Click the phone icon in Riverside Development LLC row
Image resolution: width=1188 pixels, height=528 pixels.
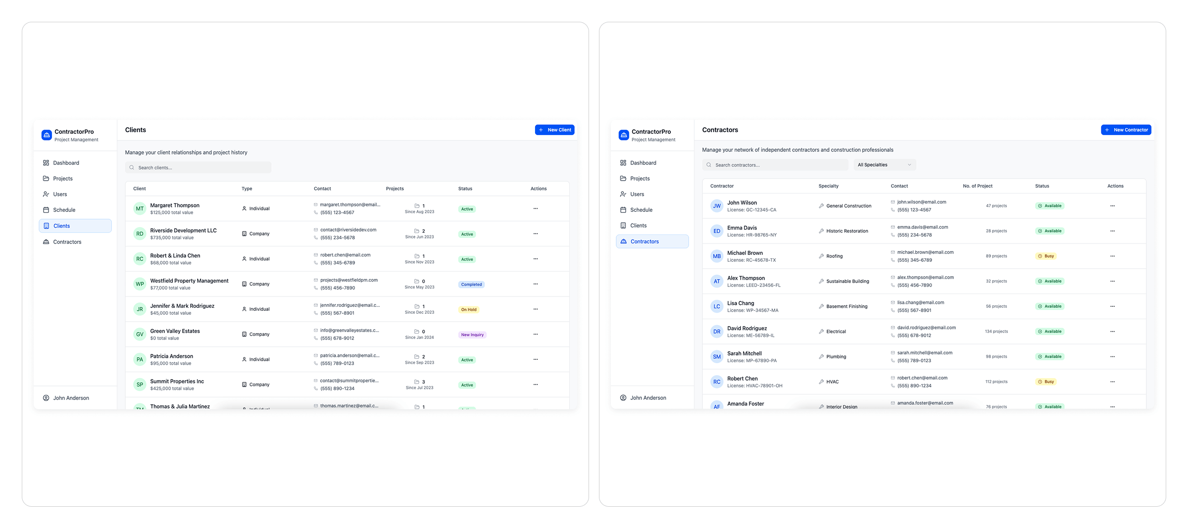(316, 238)
